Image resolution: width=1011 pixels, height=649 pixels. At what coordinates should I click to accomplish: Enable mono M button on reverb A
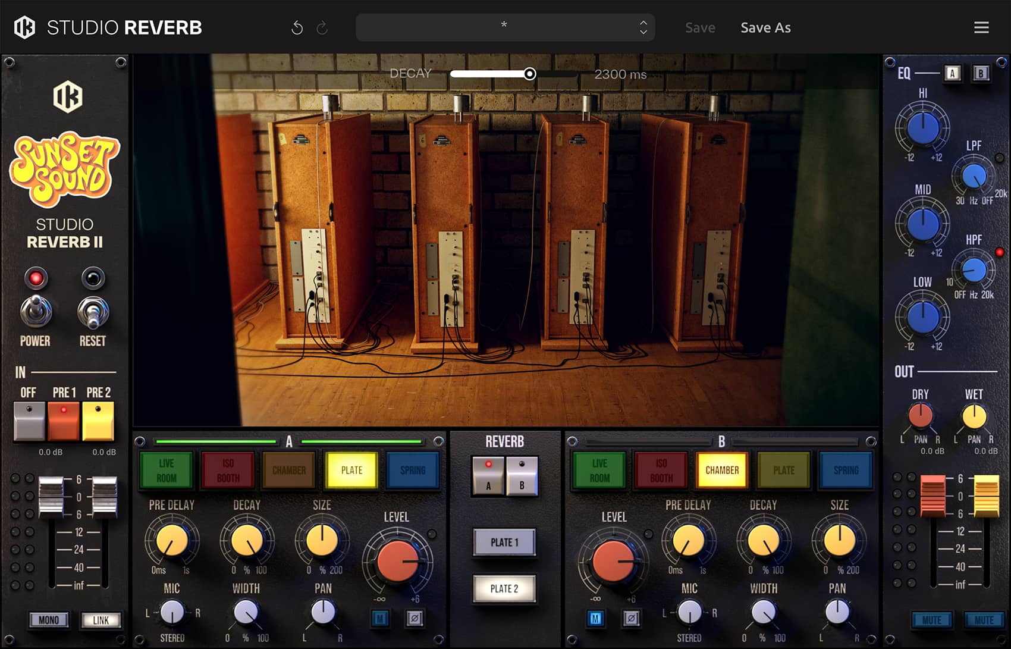(380, 619)
